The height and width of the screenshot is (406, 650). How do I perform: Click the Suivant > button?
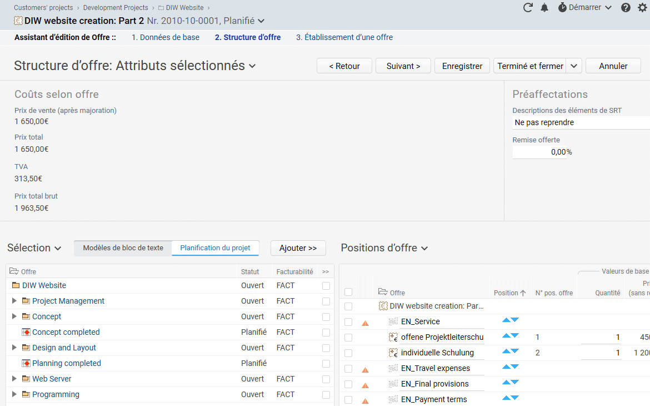403,66
